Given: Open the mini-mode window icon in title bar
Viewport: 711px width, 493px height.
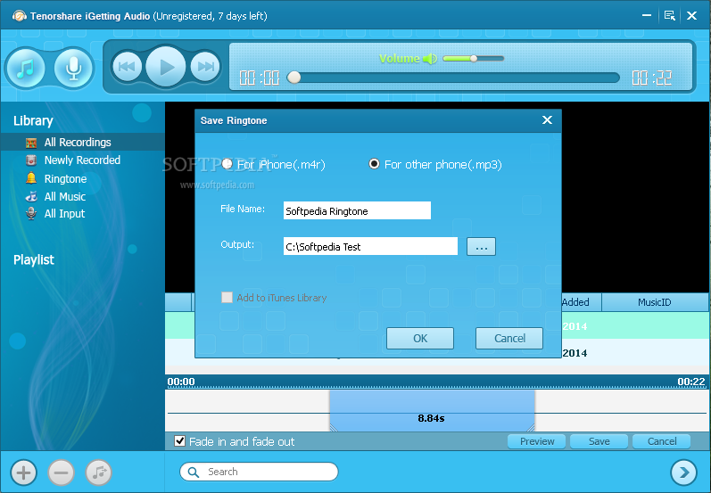Looking at the screenshot, I should [x=669, y=15].
